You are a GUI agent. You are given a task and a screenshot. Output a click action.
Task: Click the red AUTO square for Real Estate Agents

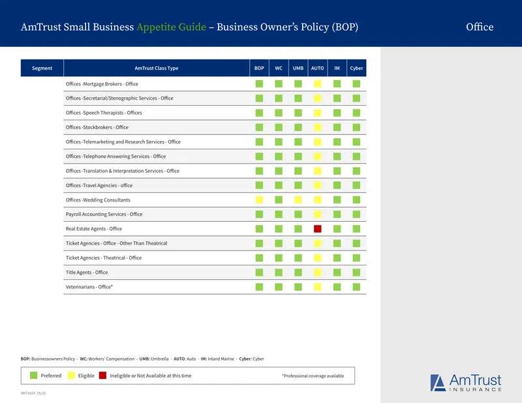(318, 229)
